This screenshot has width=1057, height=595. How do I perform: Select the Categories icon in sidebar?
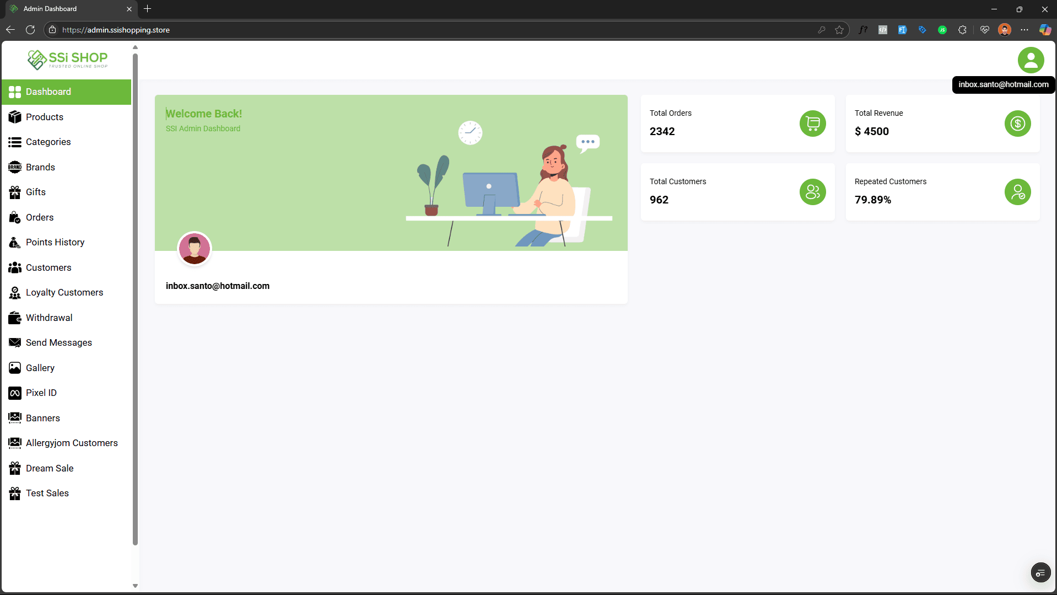click(14, 142)
